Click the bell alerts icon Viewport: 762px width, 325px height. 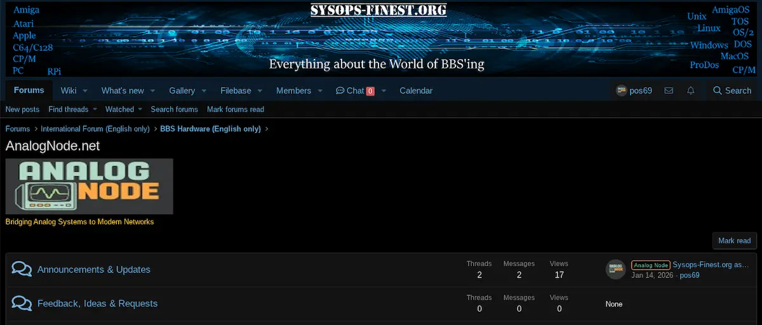691,91
